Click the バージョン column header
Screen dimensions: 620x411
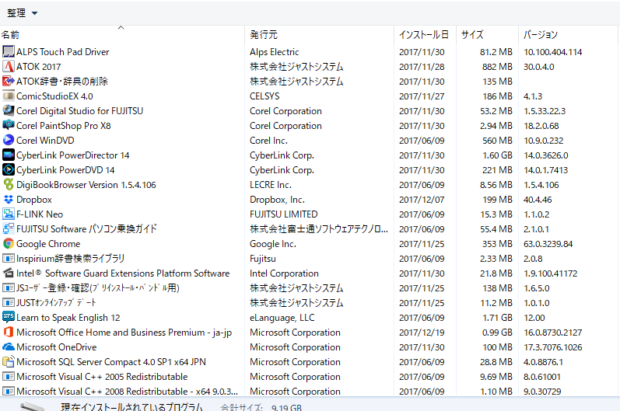pyautogui.click(x=540, y=35)
